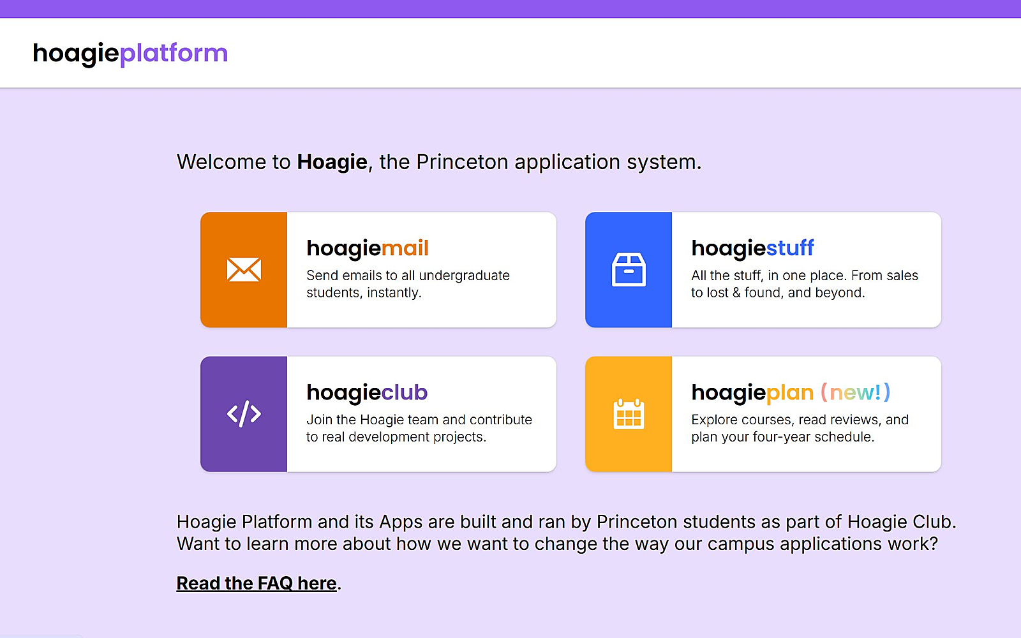This screenshot has width=1021, height=638.
Task: Click 'Hoagie Platform and its Apps' paragraph
Action: coord(567,533)
